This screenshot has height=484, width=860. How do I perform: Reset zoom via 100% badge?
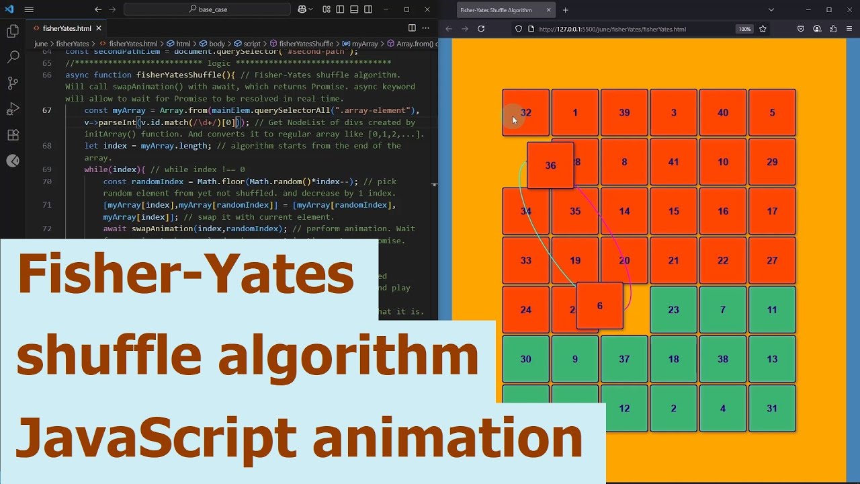(744, 29)
